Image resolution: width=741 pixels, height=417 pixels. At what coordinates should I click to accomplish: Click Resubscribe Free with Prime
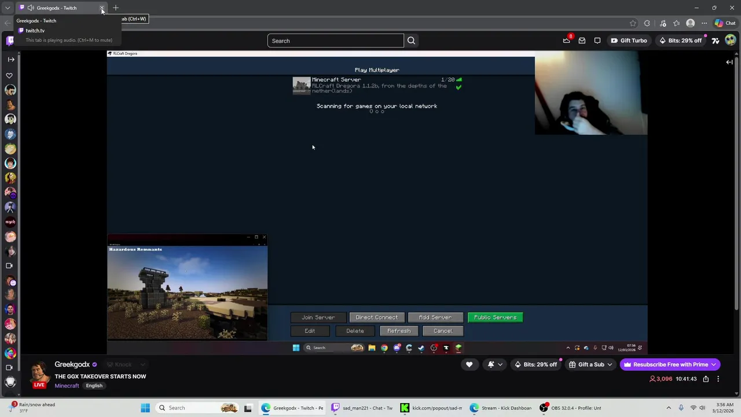(x=670, y=364)
